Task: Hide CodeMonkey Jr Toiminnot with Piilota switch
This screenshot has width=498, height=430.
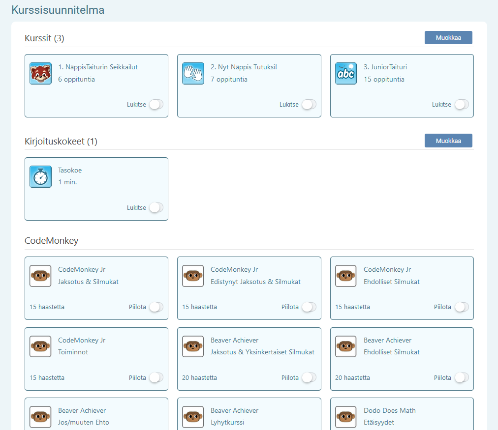Action: point(156,378)
